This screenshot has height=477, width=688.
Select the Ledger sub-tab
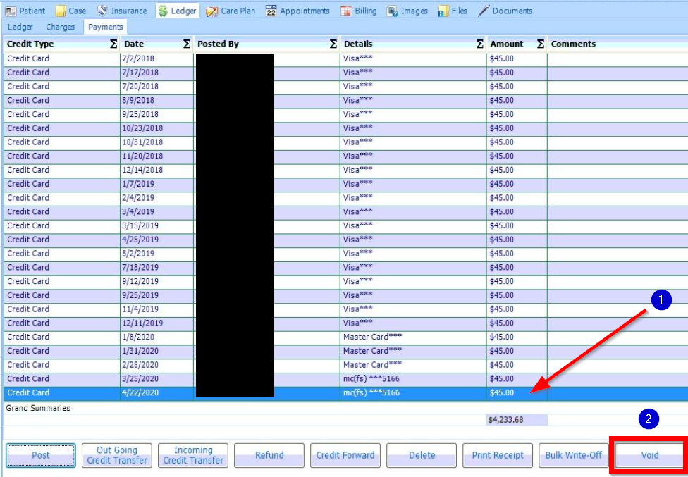pyautogui.click(x=20, y=27)
